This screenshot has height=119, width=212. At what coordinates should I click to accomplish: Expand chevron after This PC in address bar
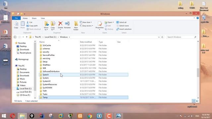[x=43, y=37]
